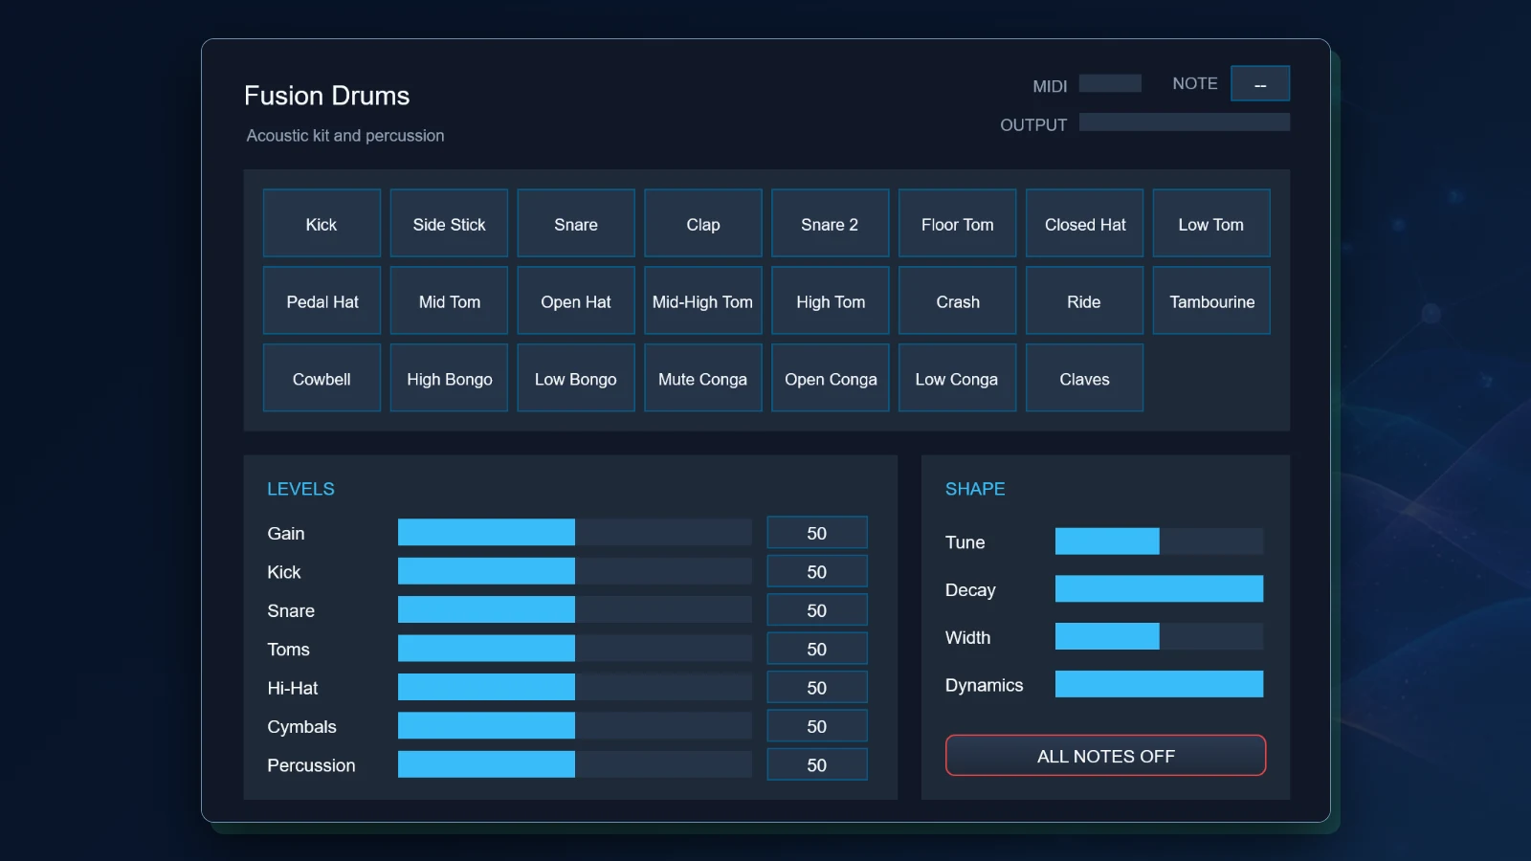Click the ALL NOTES OFF button

click(x=1105, y=755)
